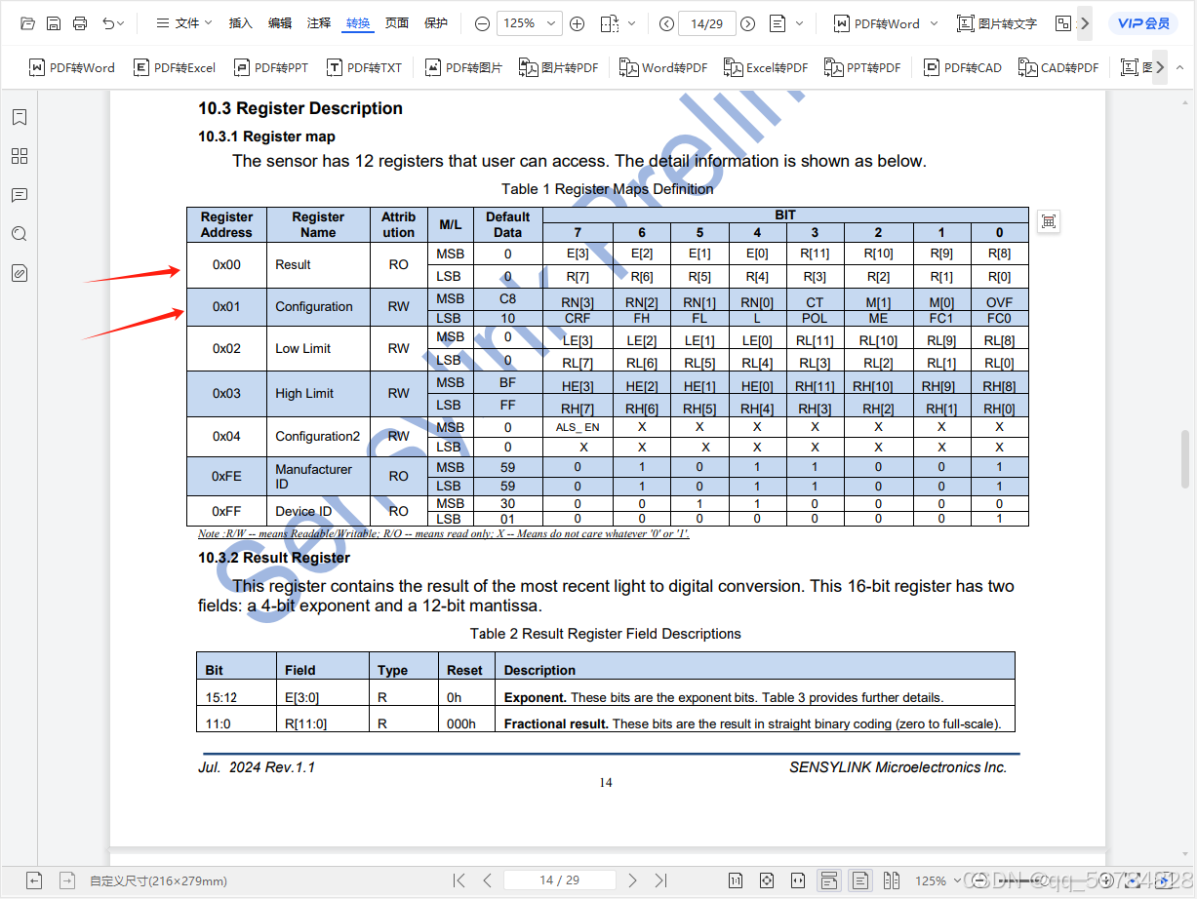The image size is (1197, 899).
Task: Go forward to next view in status bar
Action: point(66,880)
